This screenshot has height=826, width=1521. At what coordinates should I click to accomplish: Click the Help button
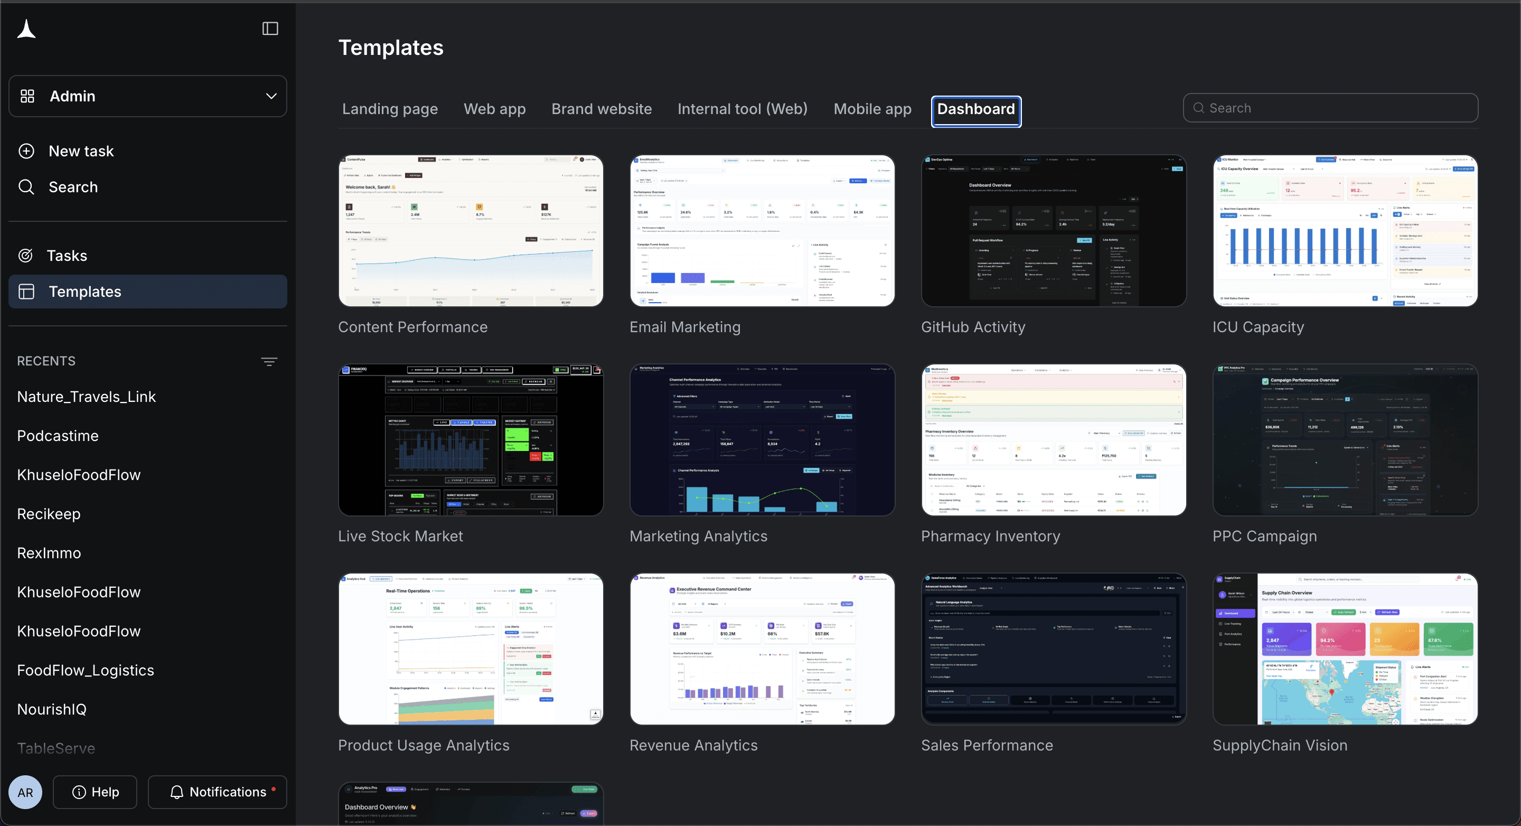click(x=95, y=792)
